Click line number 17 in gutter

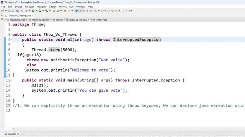[x=8, y=106]
